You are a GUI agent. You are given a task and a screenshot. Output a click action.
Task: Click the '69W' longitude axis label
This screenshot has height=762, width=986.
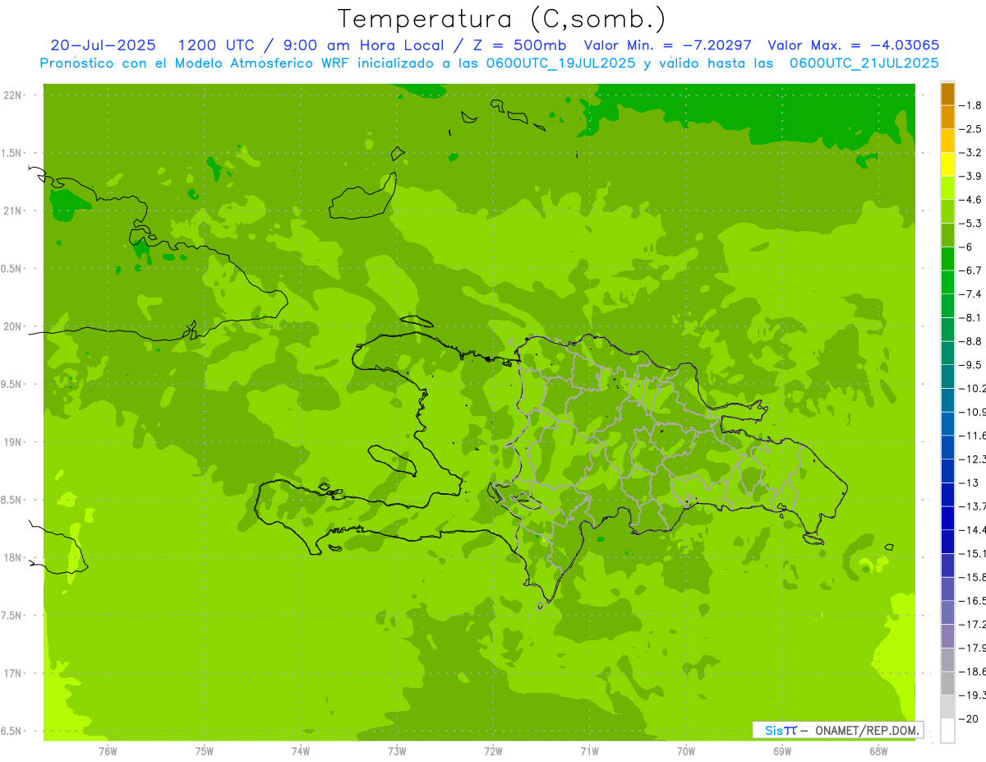[x=782, y=750]
